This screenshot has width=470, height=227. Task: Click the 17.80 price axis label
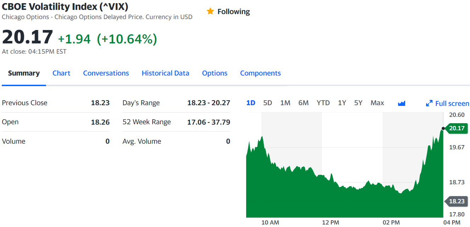click(x=457, y=214)
